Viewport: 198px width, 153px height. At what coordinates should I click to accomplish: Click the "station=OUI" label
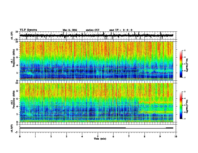[92, 30]
